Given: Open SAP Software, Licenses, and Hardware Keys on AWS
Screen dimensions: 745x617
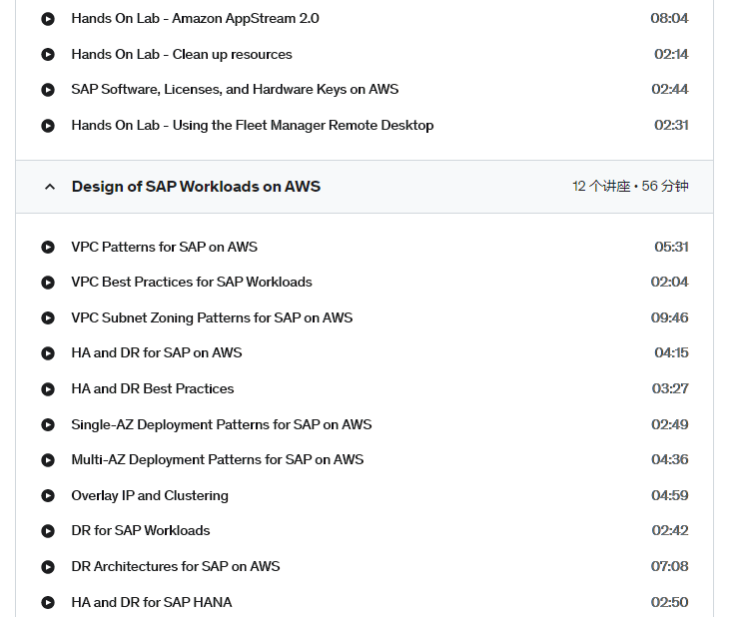Looking at the screenshot, I should tap(235, 89).
